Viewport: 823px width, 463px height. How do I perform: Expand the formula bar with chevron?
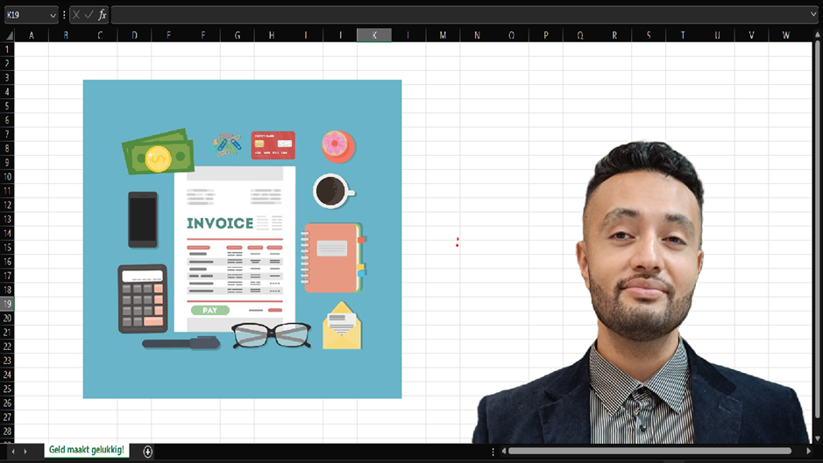tap(814, 15)
